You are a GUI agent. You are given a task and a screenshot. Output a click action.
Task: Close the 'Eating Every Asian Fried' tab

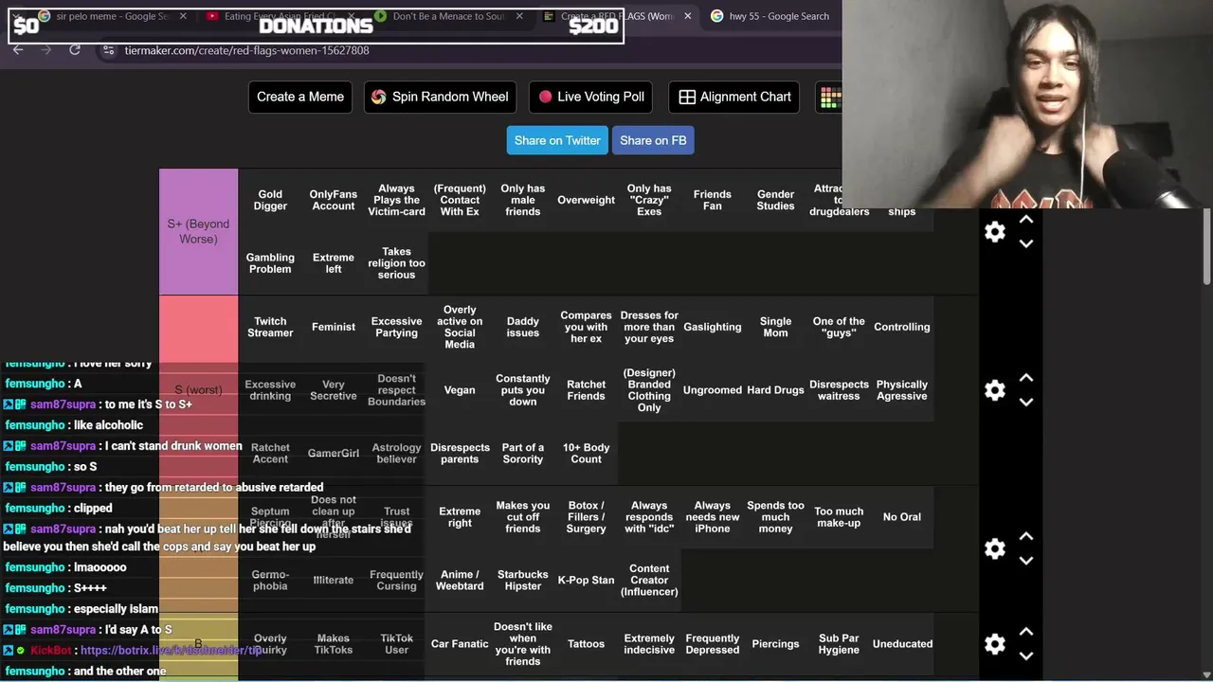pos(351,16)
